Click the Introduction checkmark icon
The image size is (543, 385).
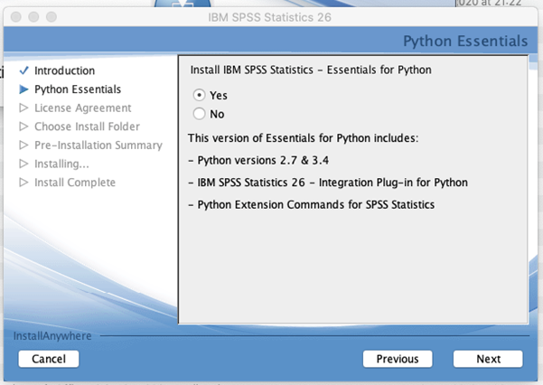(x=23, y=70)
